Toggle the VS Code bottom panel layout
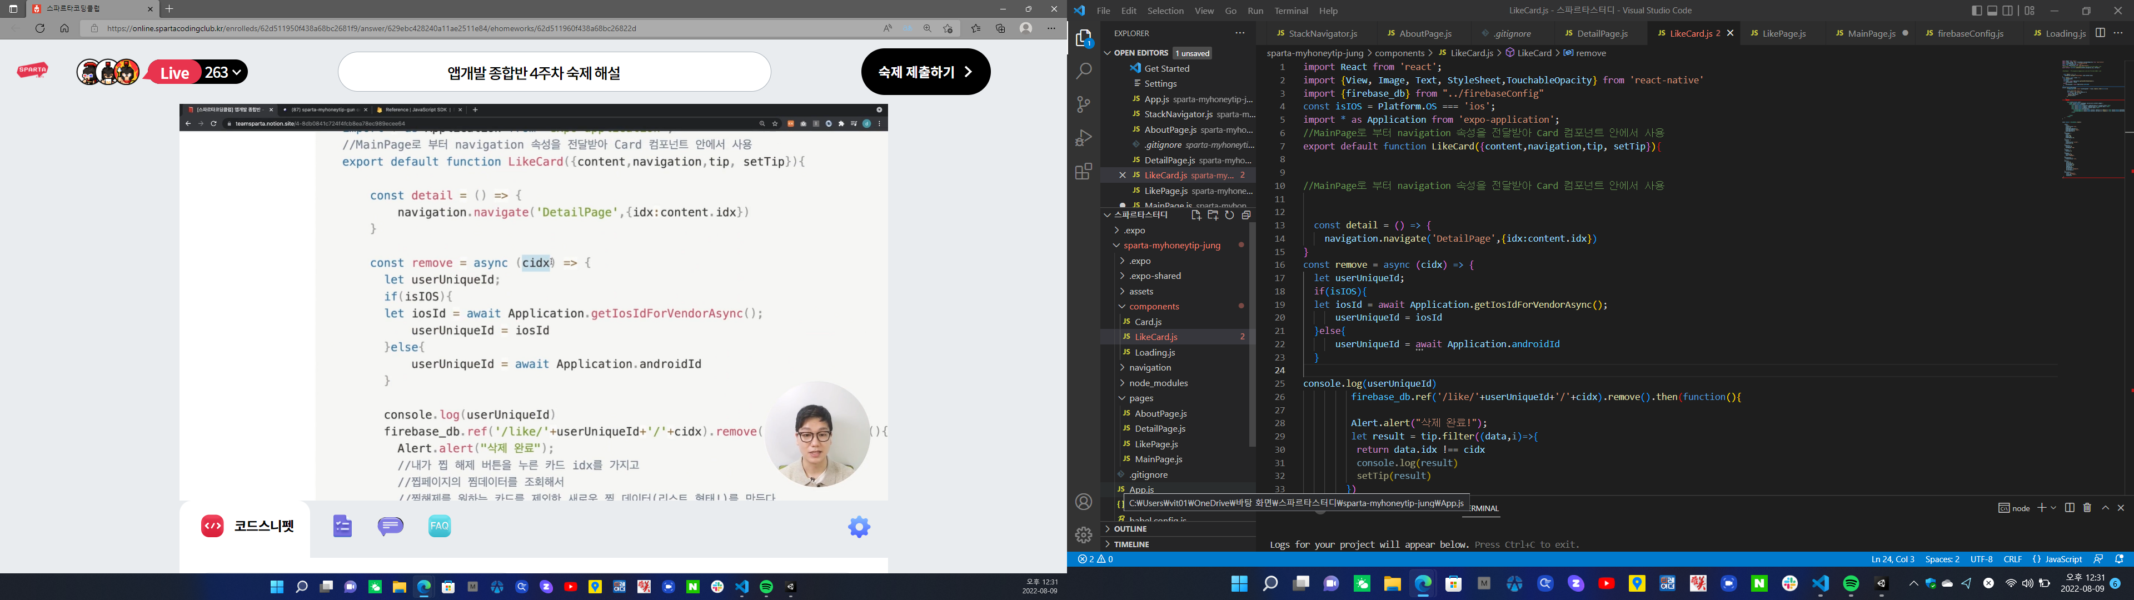This screenshot has width=2134, height=600. [1992, 11]
